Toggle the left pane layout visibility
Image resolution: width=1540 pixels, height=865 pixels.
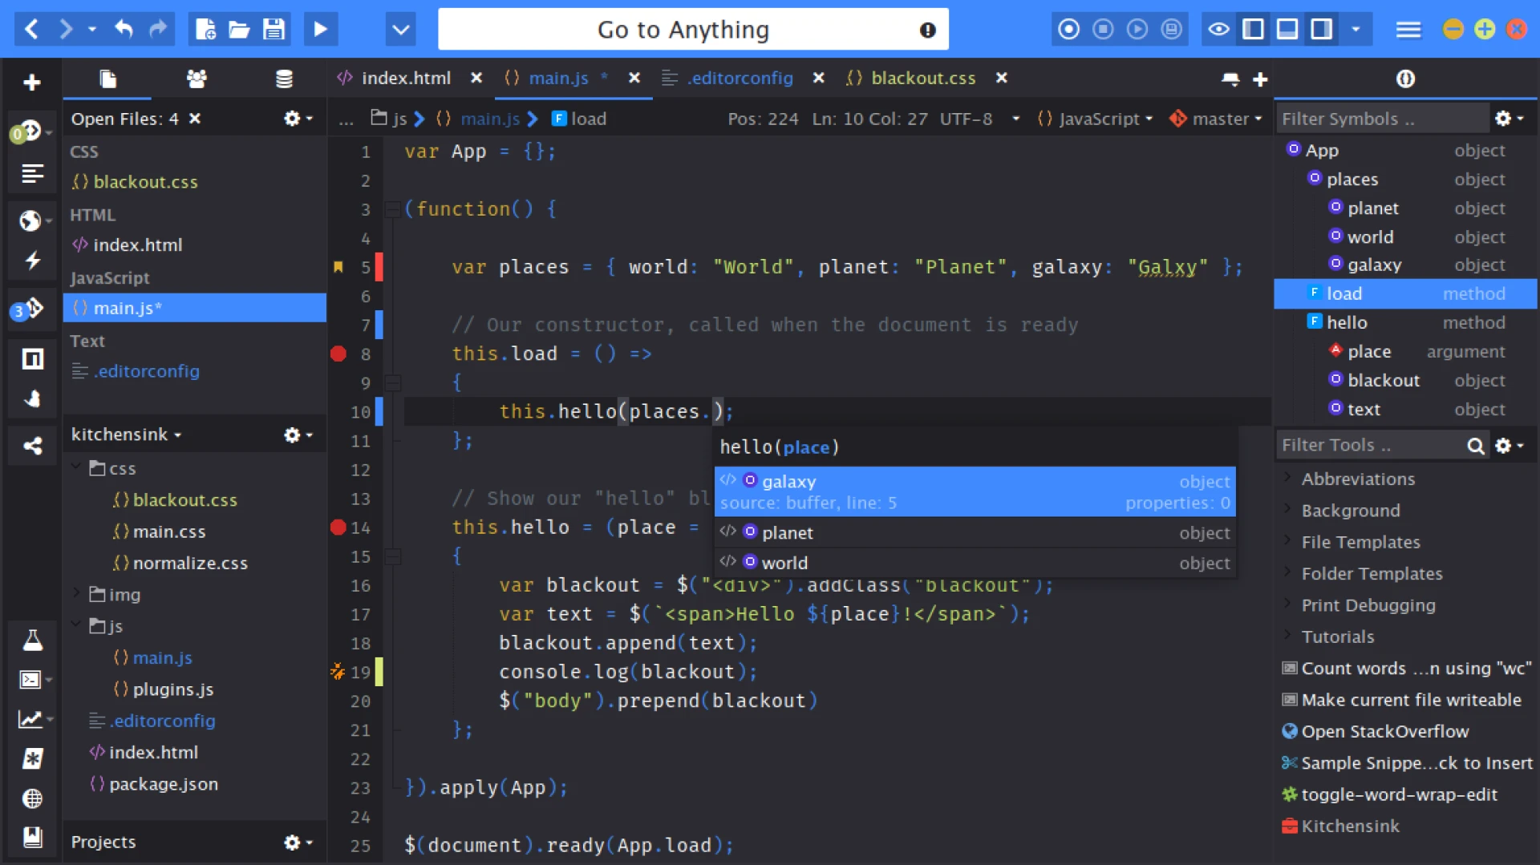point(1253,29)
